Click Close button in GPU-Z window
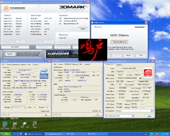The image size is (170, 136). click(x=149, y=116)
